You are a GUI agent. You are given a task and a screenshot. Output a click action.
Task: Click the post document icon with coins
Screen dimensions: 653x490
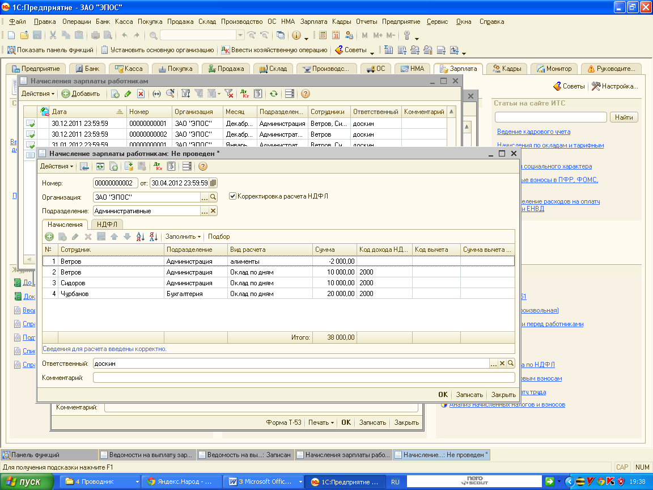pos(129,166)
